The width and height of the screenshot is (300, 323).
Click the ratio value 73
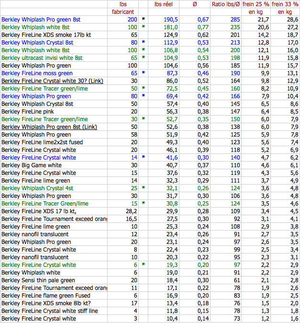pos(237,319)
